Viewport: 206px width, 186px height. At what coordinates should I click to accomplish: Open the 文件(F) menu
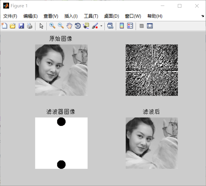[10, 16]
